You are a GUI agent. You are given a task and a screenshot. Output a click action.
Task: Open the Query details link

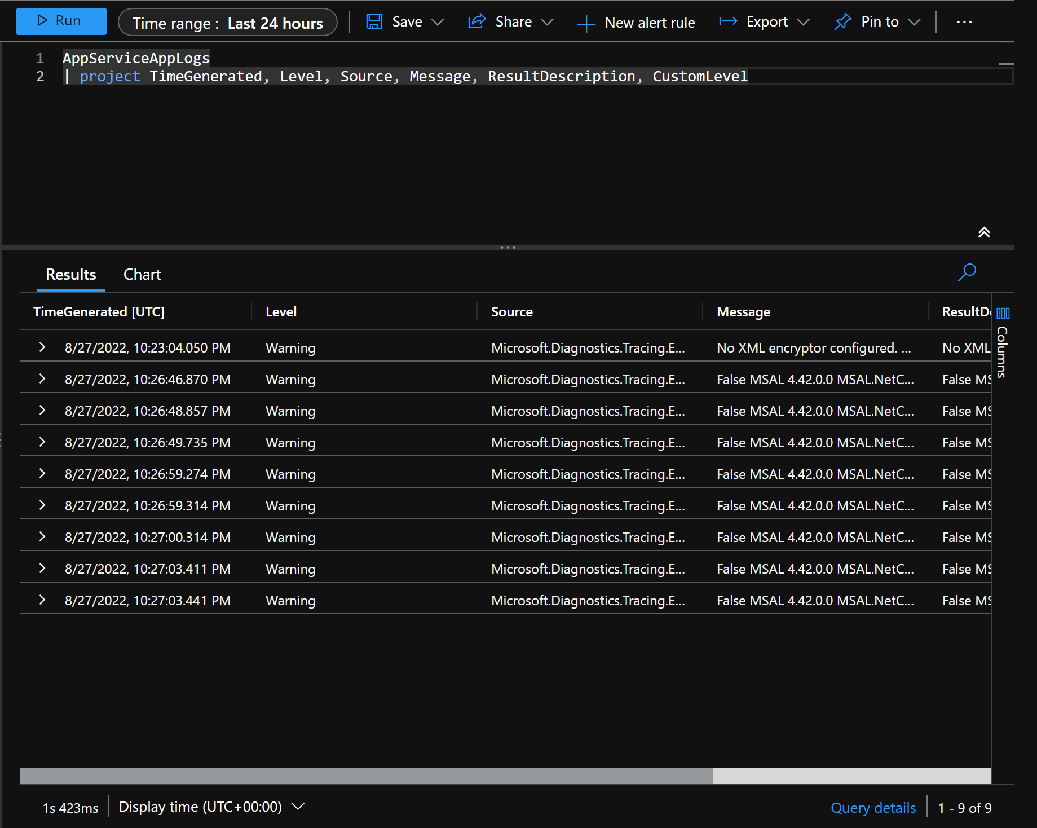pyautogui.click(x=873, y=808)
